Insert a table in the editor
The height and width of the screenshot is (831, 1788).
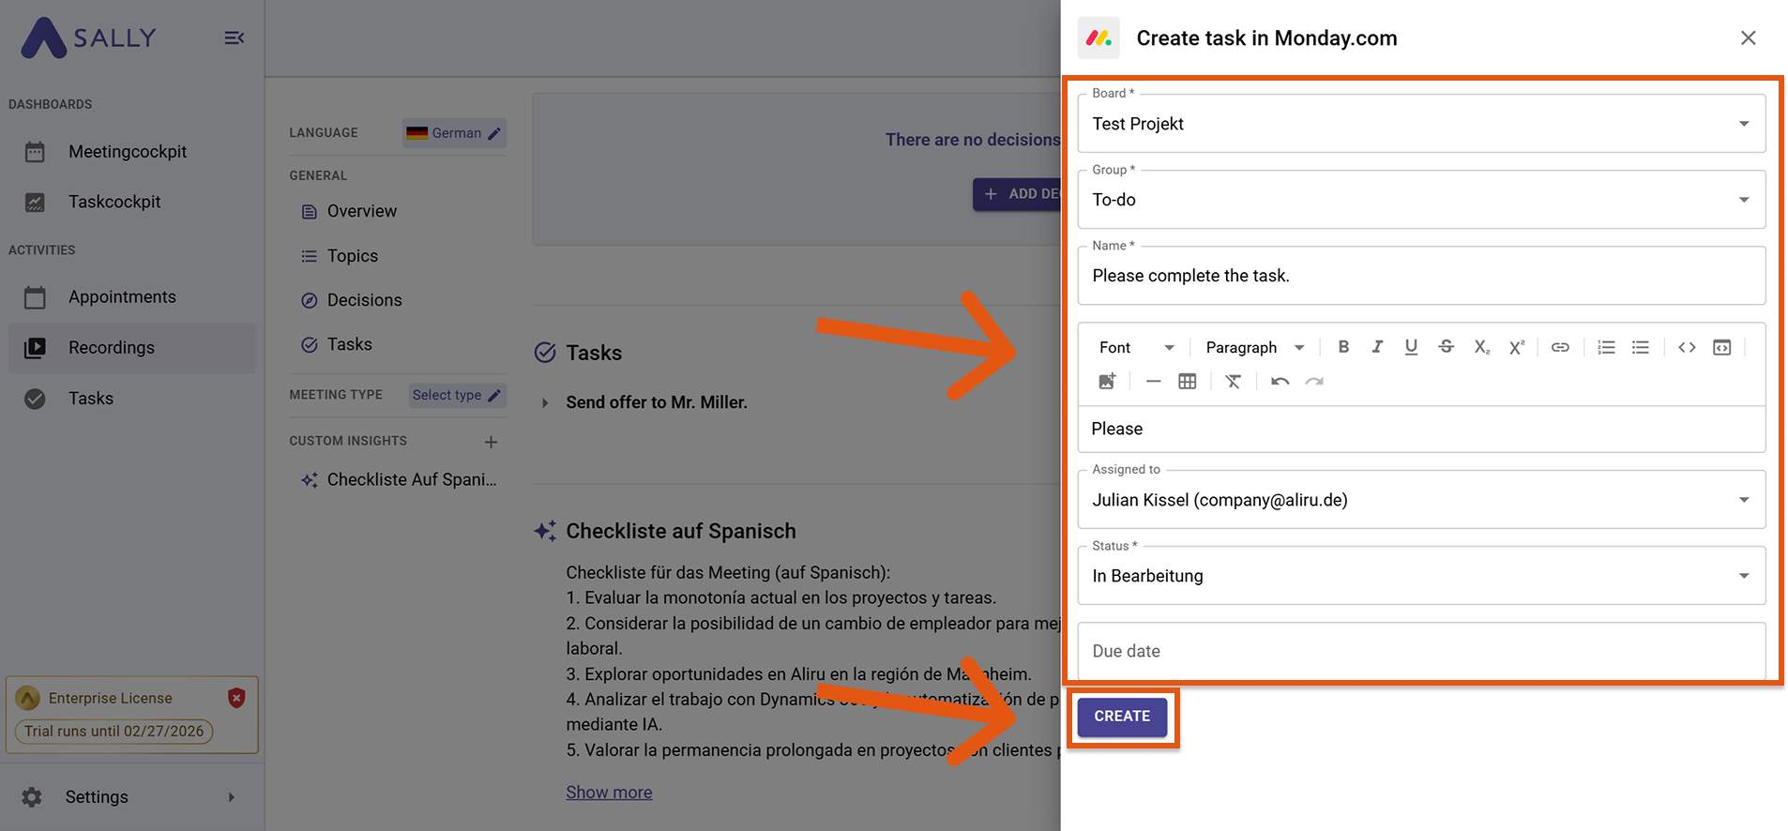point(1187,381)
